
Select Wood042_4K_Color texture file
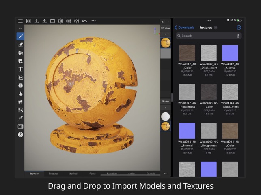[187, 60]
